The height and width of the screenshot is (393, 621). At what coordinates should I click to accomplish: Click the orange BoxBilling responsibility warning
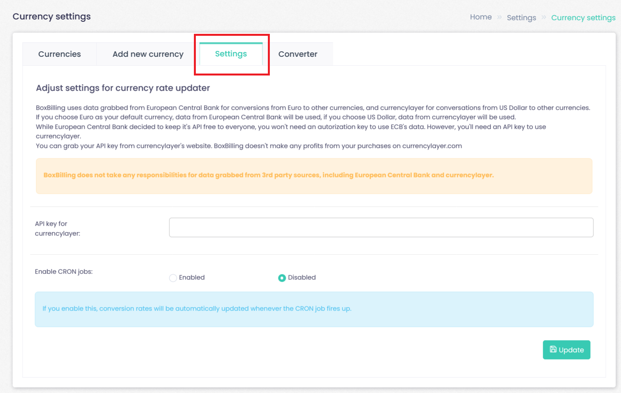[x=314, y=176]
